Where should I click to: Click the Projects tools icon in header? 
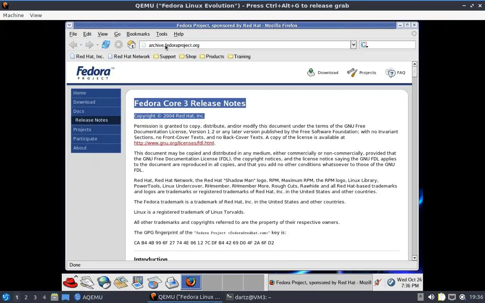point(352,72)
